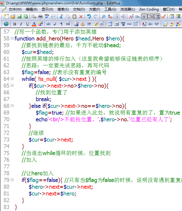Viewport: 182px width, 211px height.
Task: Apply underline HTML tag
Action: [28, 24]
